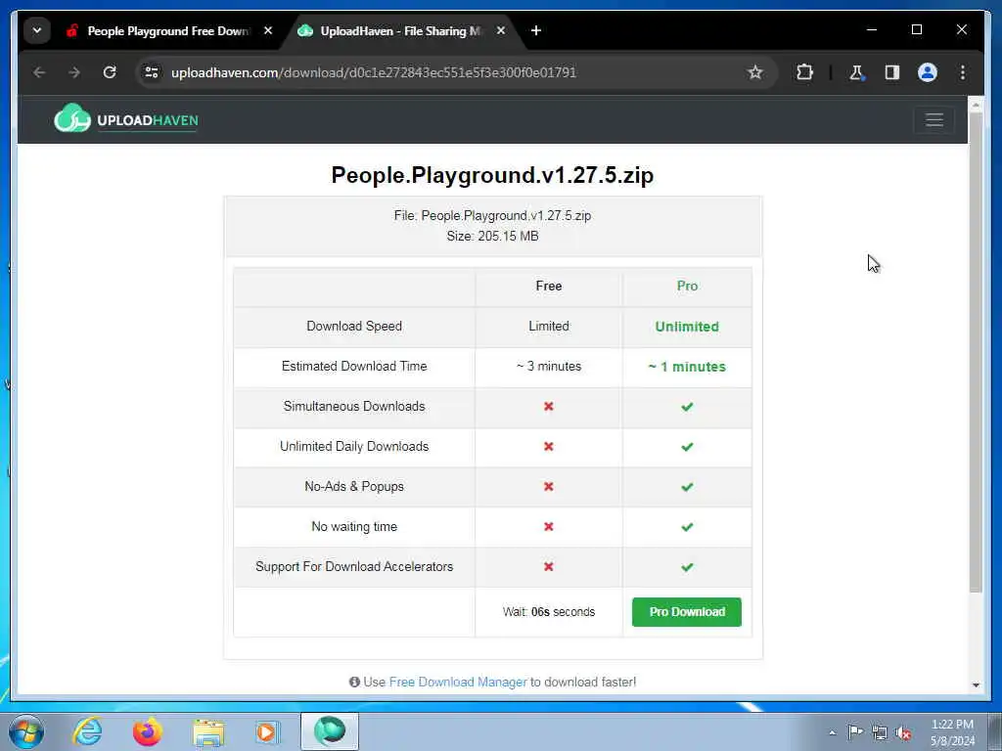Open a new browser tab
This screenshot has height=751, width=1002.
pos(535,30)
